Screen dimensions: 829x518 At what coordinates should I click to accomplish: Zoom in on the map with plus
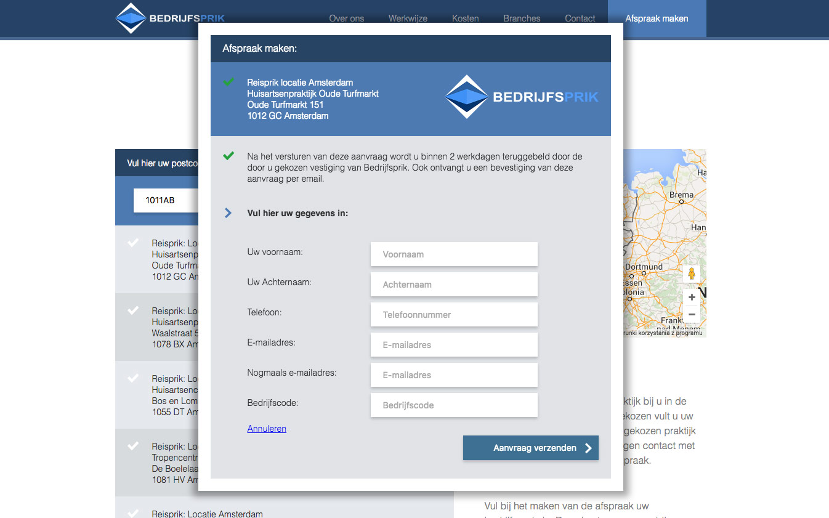pos(691,297)
